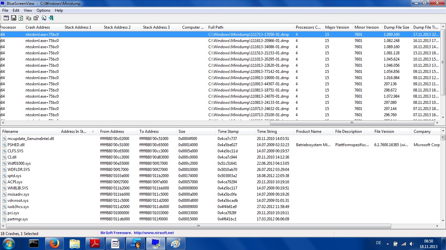This screenshot has width=446, height=250.
Task: Switch to the Paint app in taskbar
Action: pyautogui.click(x=176, y=243)
